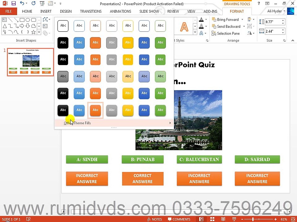Click the Edit Shape icon

point(45,19)
